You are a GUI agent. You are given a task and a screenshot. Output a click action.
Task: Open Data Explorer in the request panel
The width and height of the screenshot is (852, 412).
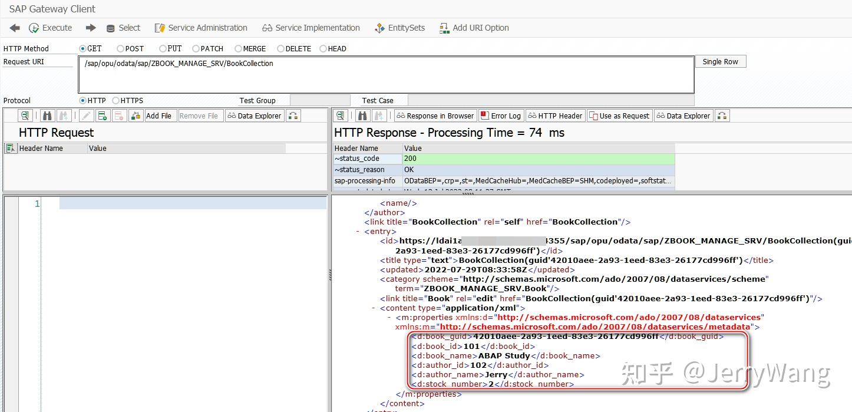[x=254, y=116]
